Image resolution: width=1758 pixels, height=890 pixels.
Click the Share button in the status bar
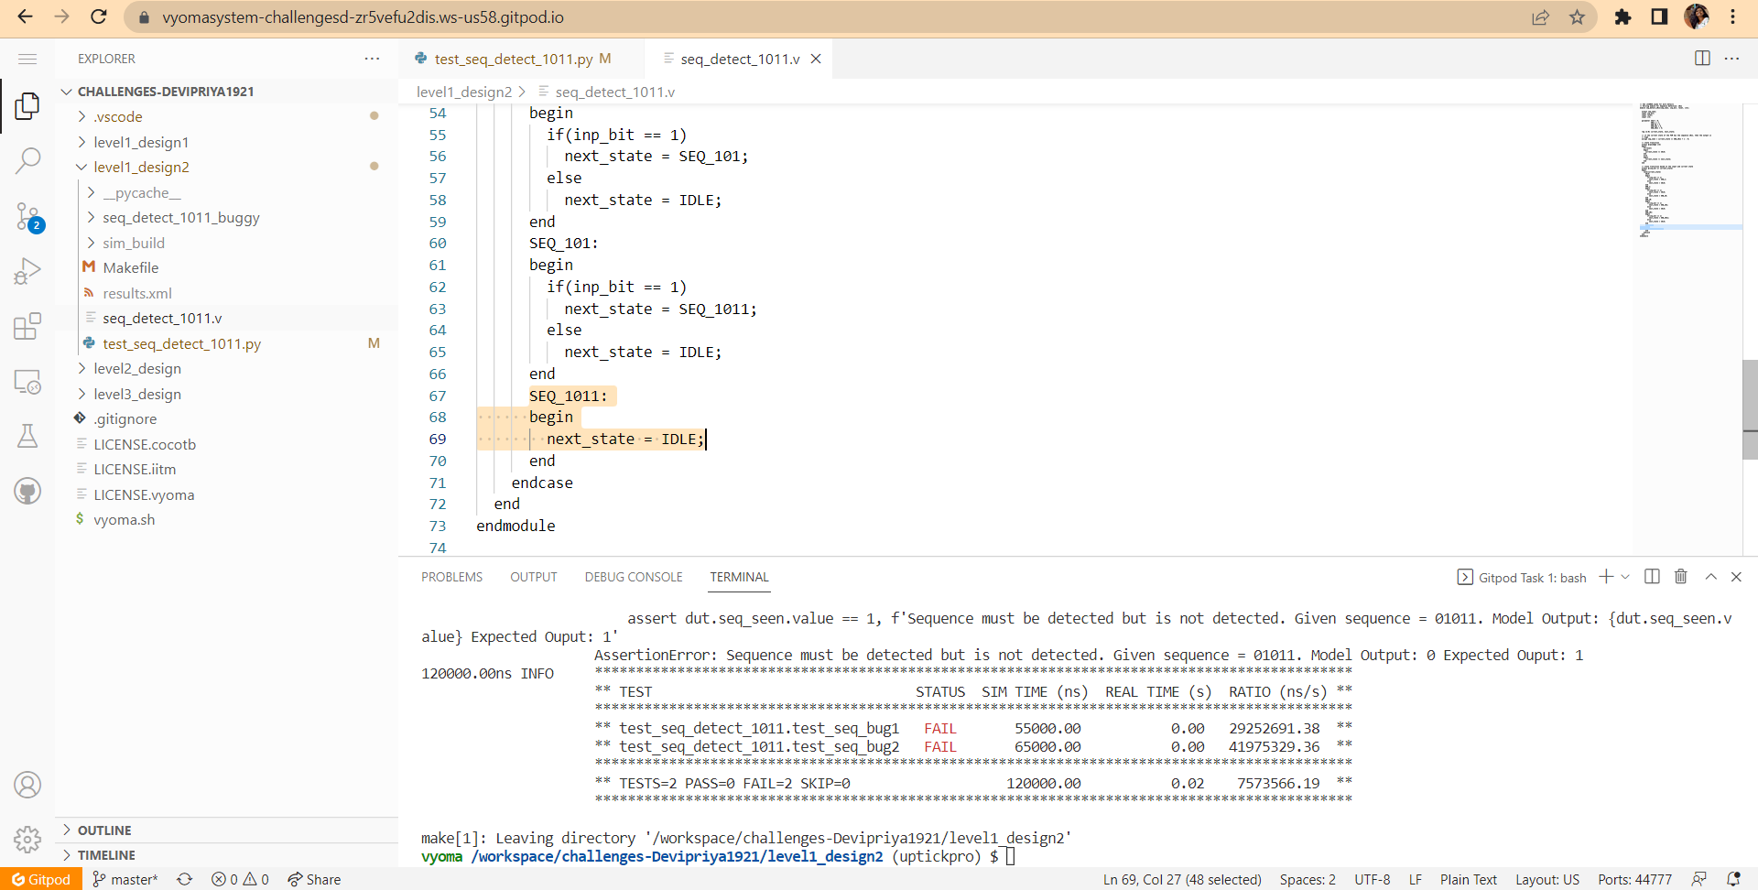coord(314,879)
